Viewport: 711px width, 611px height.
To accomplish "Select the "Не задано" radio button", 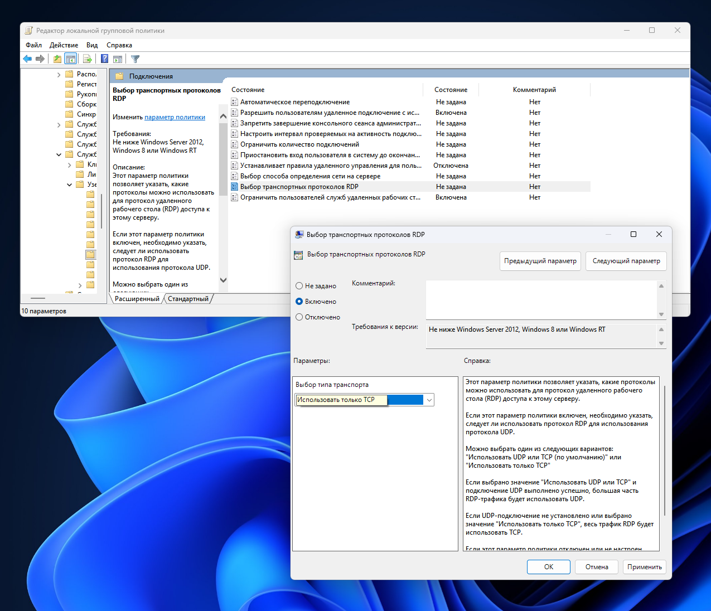I will pyautogui.click(x=299, y=286).
